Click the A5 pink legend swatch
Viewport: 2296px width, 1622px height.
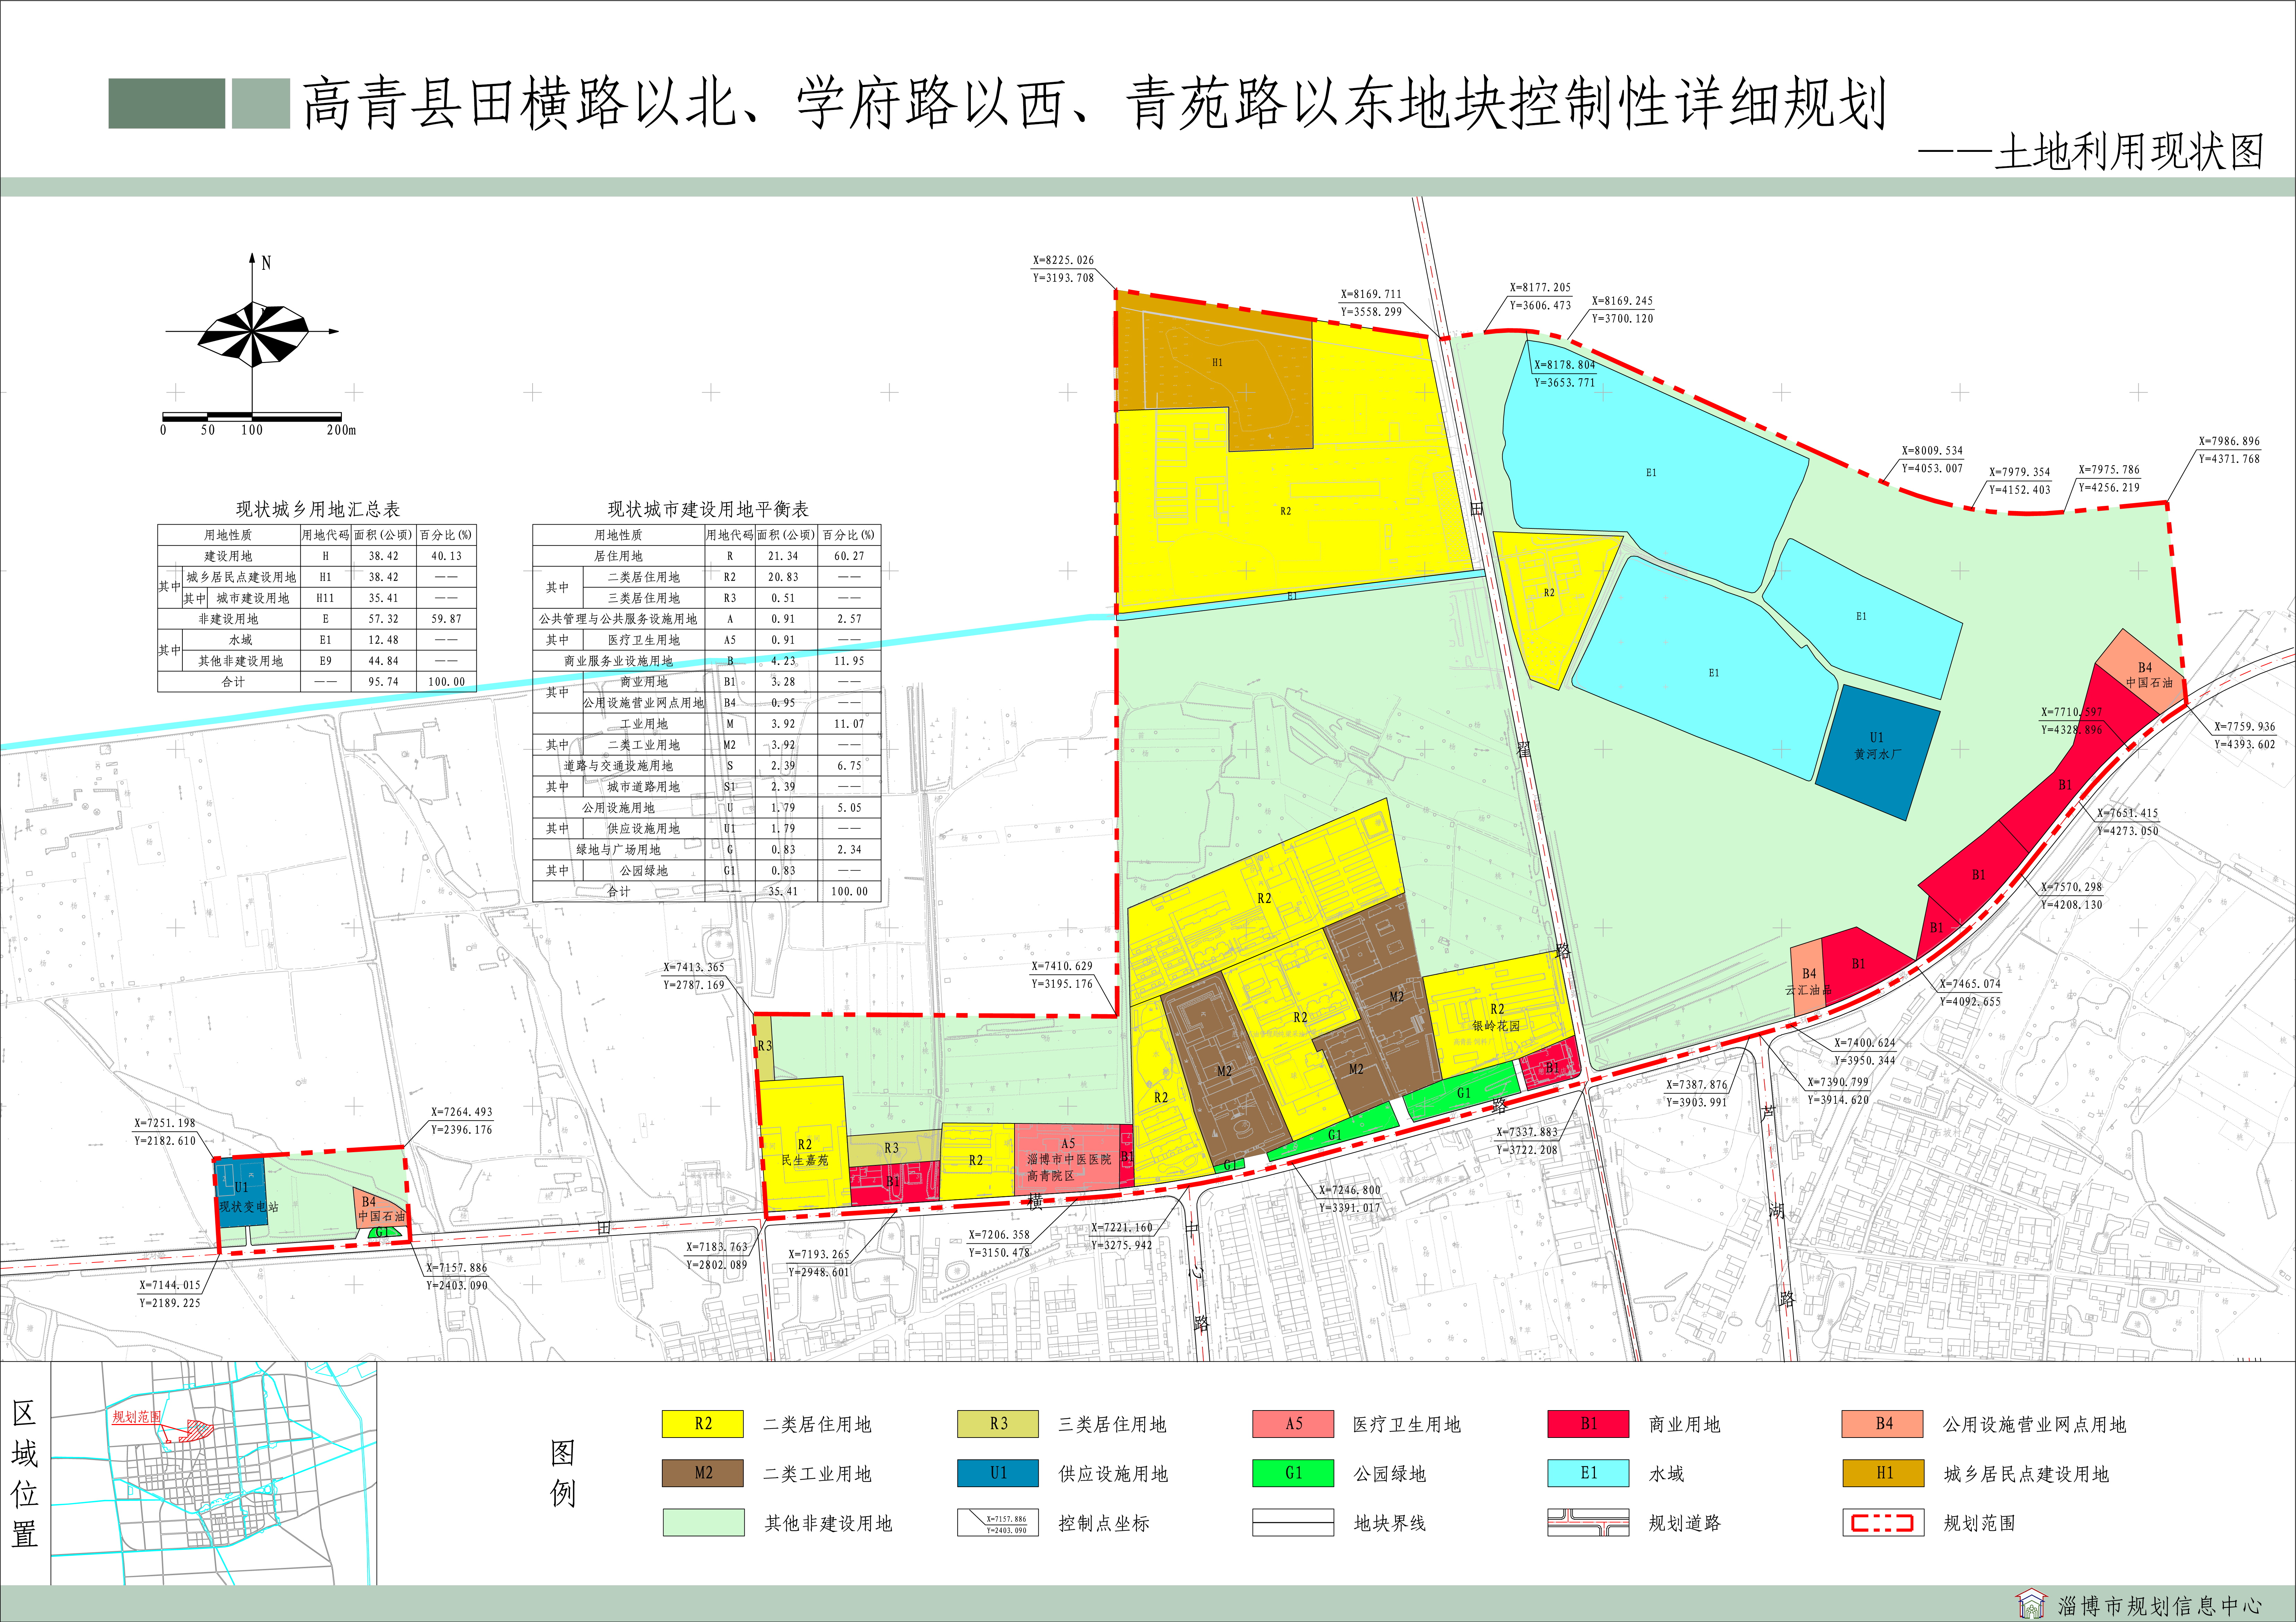coord(1293,1424)
